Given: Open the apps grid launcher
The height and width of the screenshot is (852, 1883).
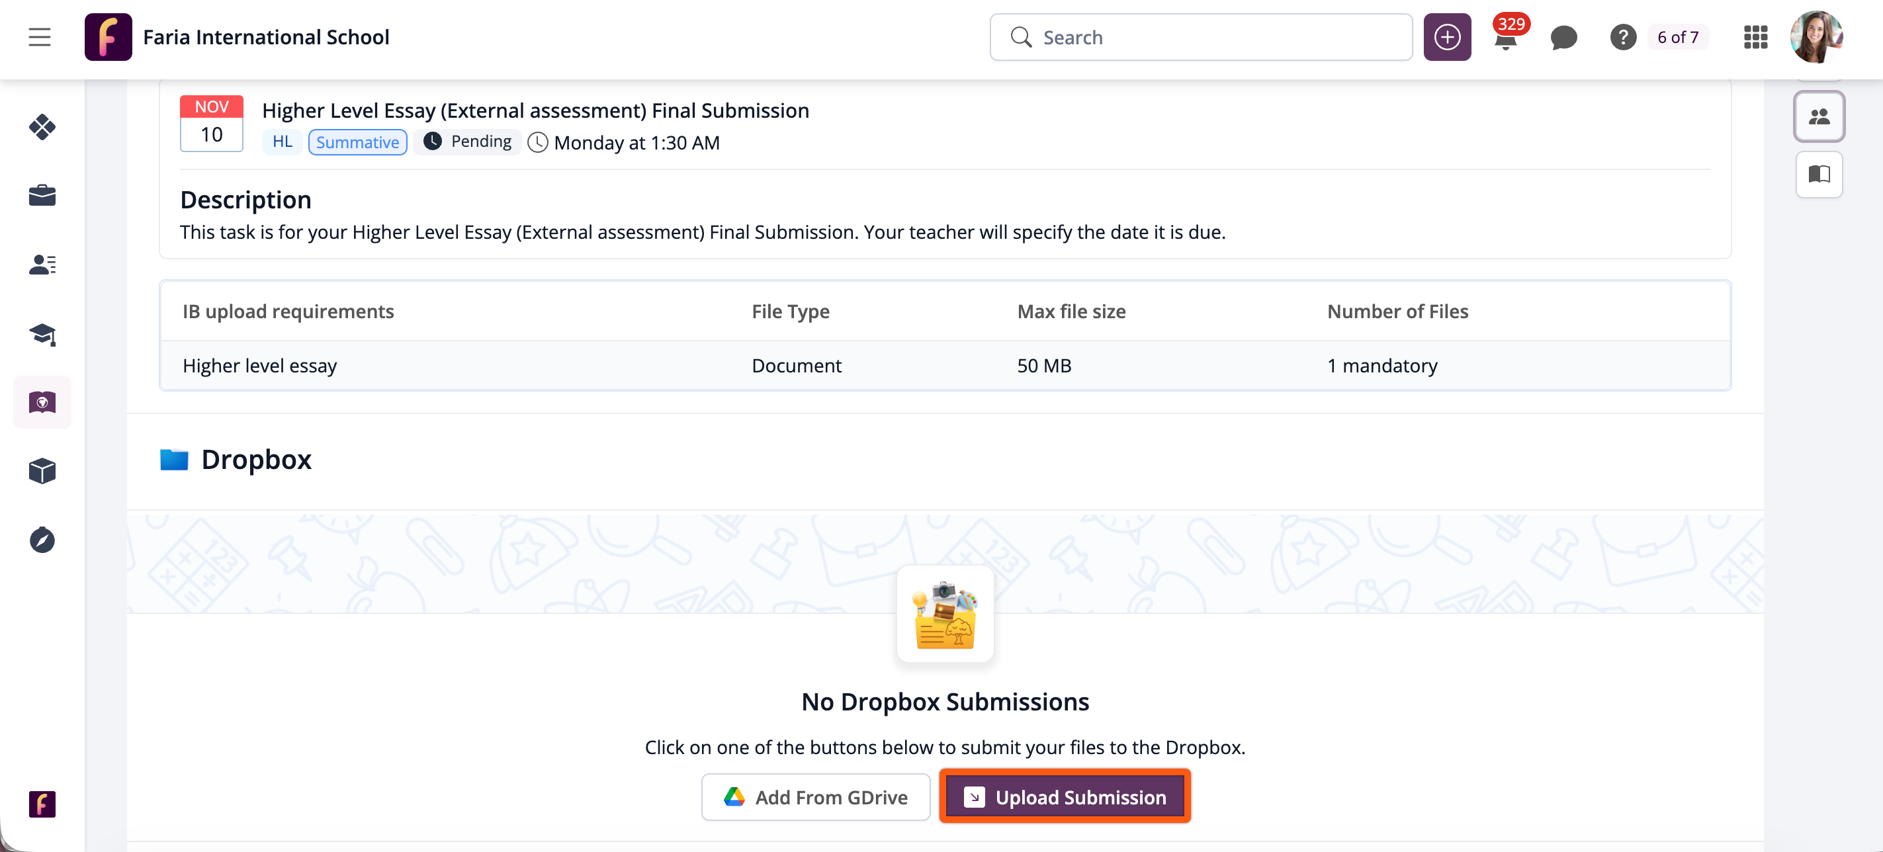Looking at the screenshot, I should pos(1755,37).
